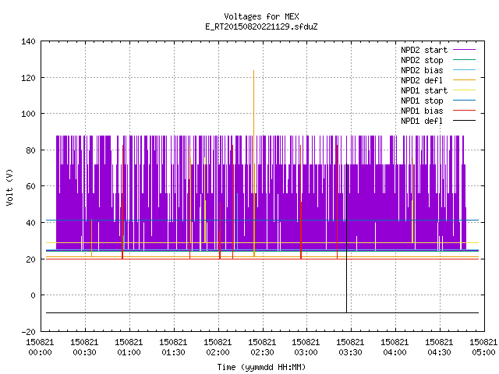Click the red NPD1 bias legend line
The width and height of the screenshot is (499, 374).
click(x=464, y=111)
